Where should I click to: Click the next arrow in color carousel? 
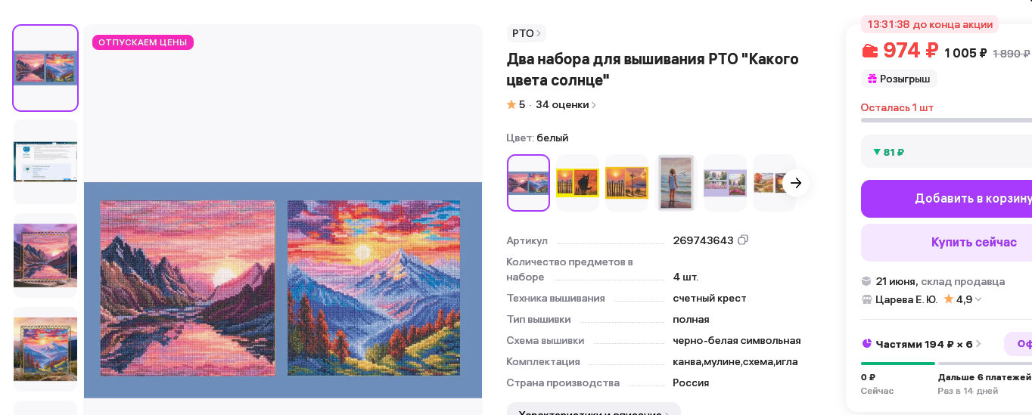click(x=796, y=183)
